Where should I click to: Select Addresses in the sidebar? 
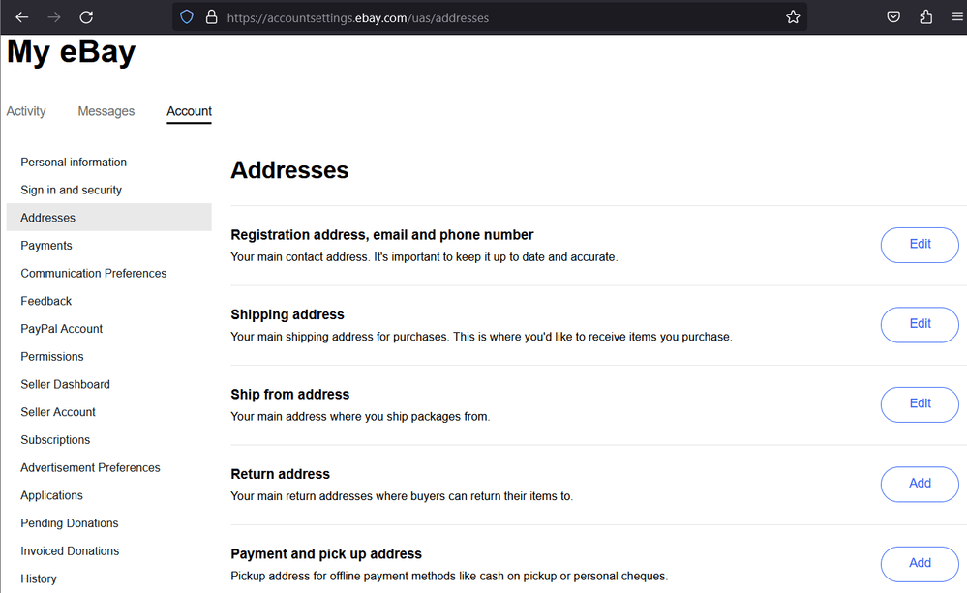click(109, 218)
